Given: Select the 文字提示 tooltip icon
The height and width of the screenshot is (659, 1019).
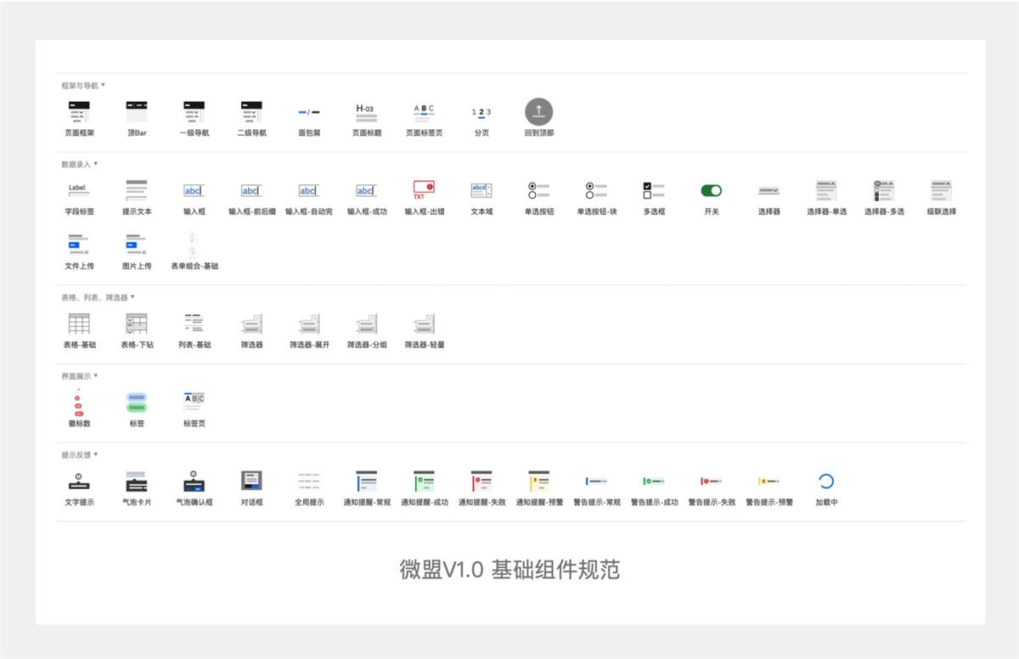Looking at the screenshot, I should tap(79, 481).
